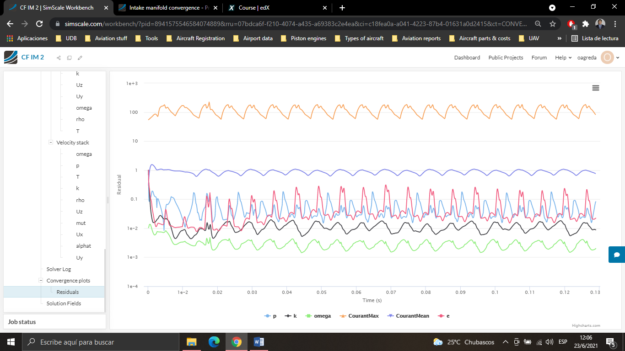Collapse the Velocity stack tree node

pyautogui.click(x=51, y=143)
